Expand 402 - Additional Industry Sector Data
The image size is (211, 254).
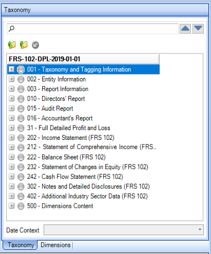11,196
